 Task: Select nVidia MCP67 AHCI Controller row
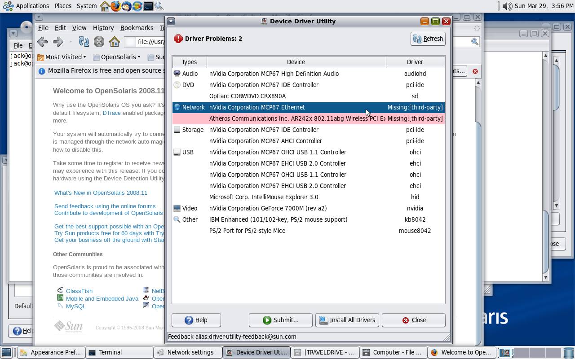pos(309,141)
